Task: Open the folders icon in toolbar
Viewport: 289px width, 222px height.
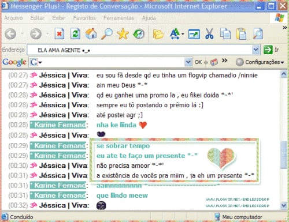Action: pos(158,34)
